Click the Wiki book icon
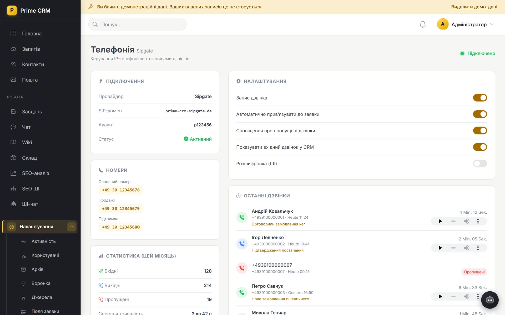Viewport: 505px width, 315px height. (x=13, y=142)
